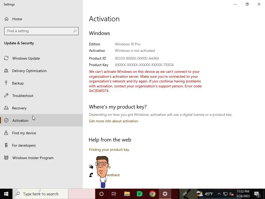Open the Windows Start menu
This screenshot has width=265, height=199.
pos(6,194)
